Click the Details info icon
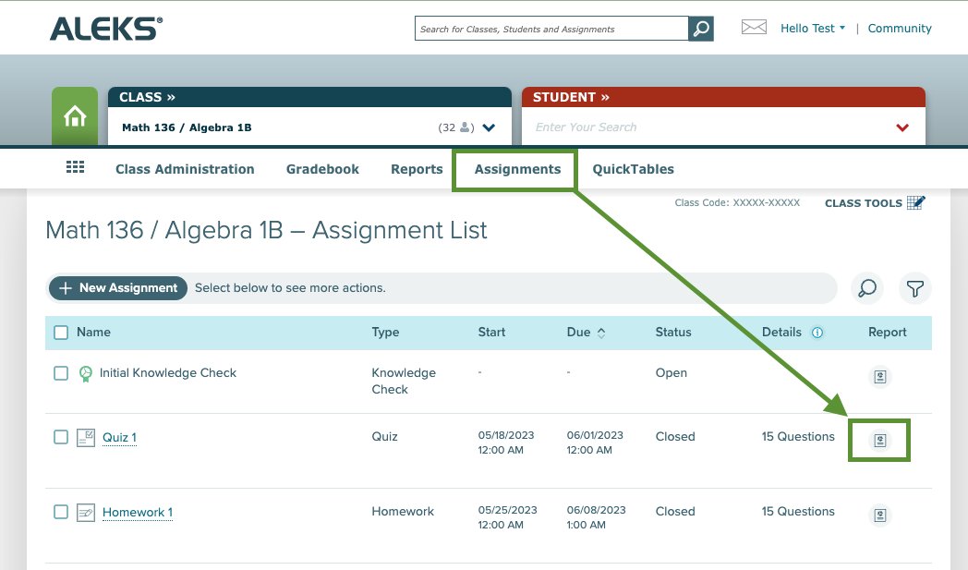 coord(817,333)
